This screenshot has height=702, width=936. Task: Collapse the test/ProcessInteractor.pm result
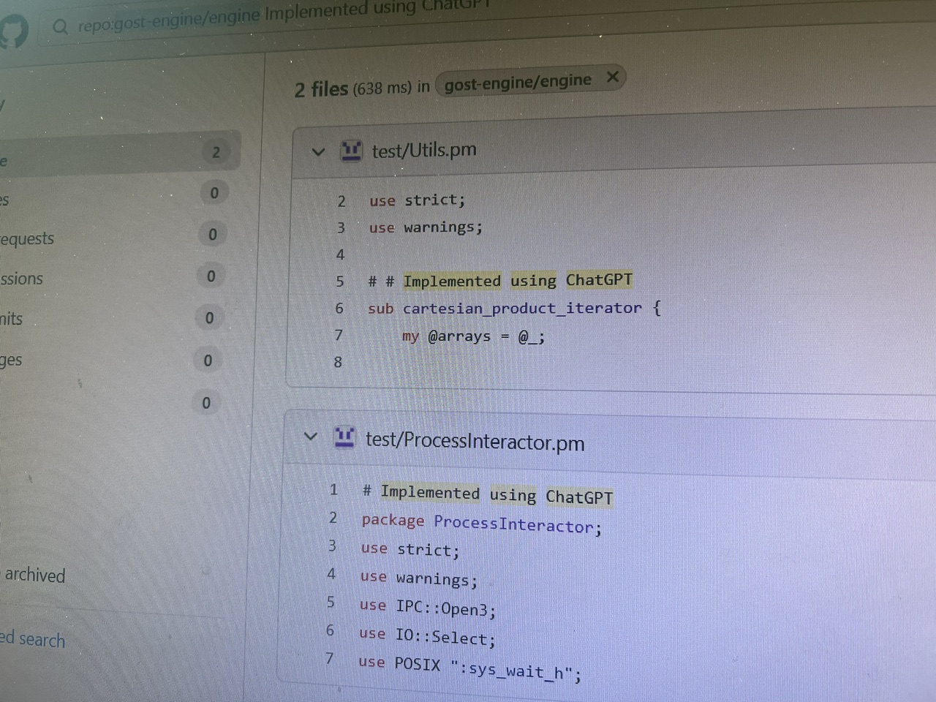[x=311, y=437]
